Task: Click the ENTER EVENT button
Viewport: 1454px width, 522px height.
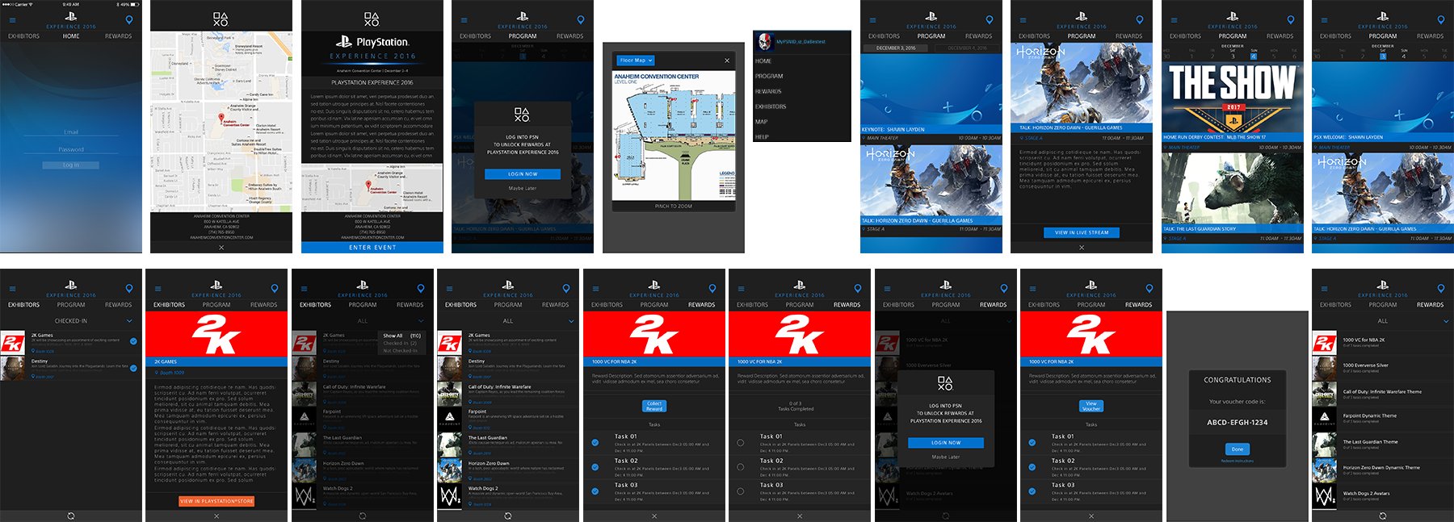Action: pos(372,248)
